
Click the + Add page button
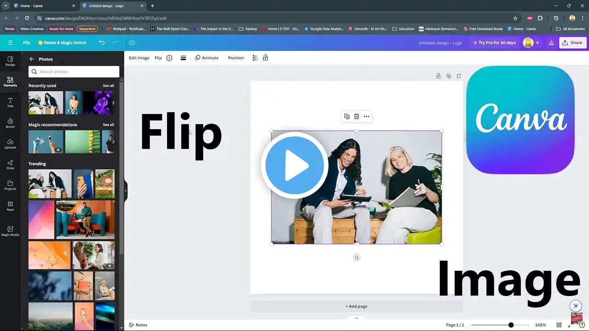coord(357,306)
